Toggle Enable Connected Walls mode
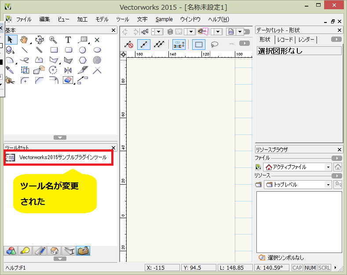 [x=179, y=45]
